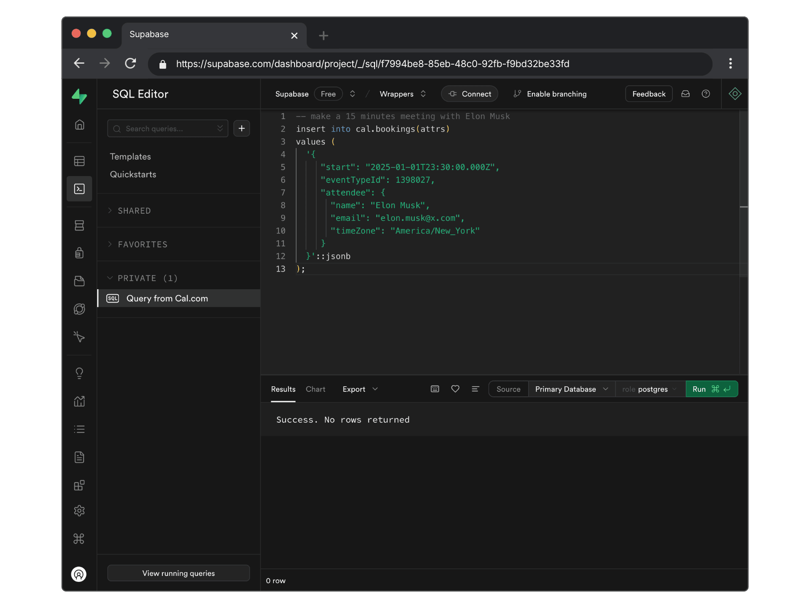The width and height of the screenshot is (810, 608).
Task: Open the Storage sidebar icon
Action: [x=79, y=281]
